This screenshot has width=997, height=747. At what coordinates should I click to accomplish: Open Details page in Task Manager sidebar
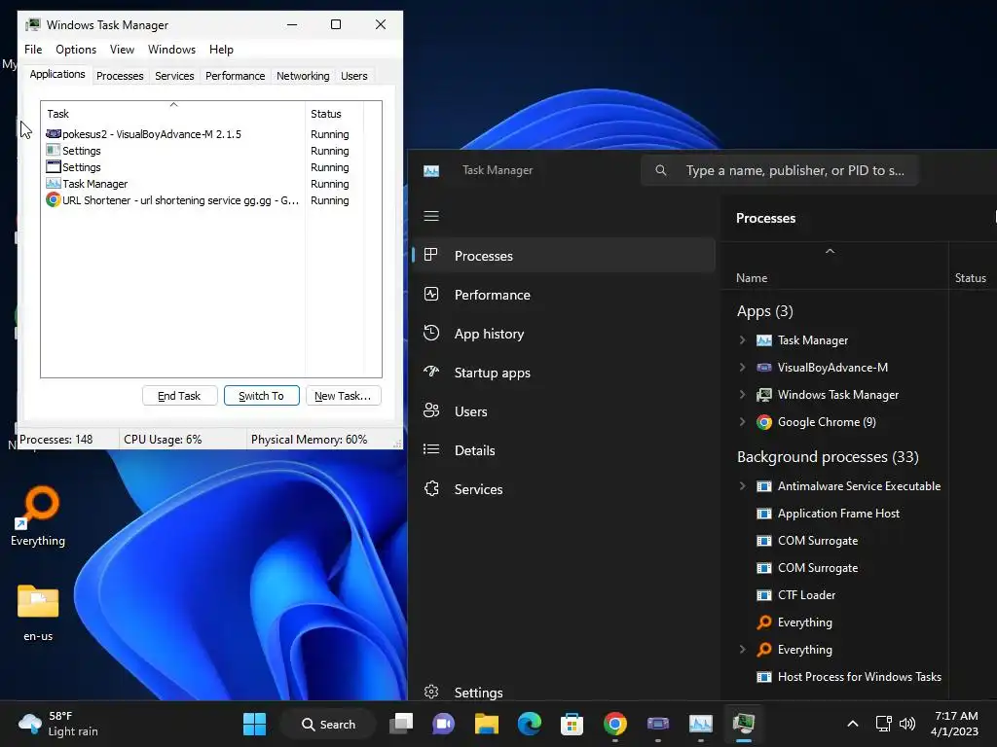564,450
